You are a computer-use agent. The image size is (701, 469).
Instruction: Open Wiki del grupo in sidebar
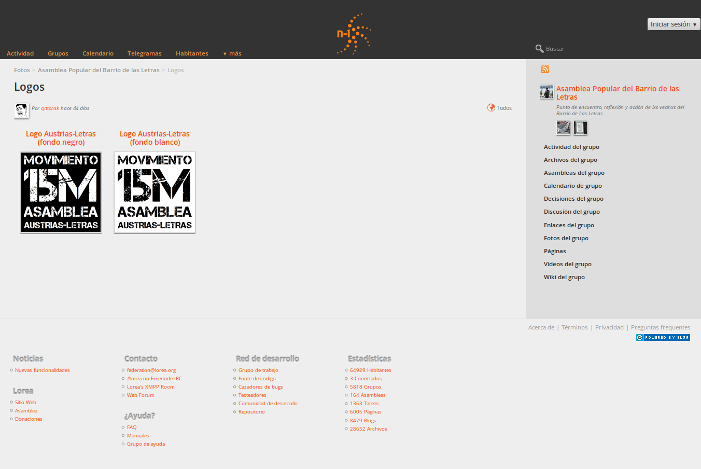[x=564, y=277]
